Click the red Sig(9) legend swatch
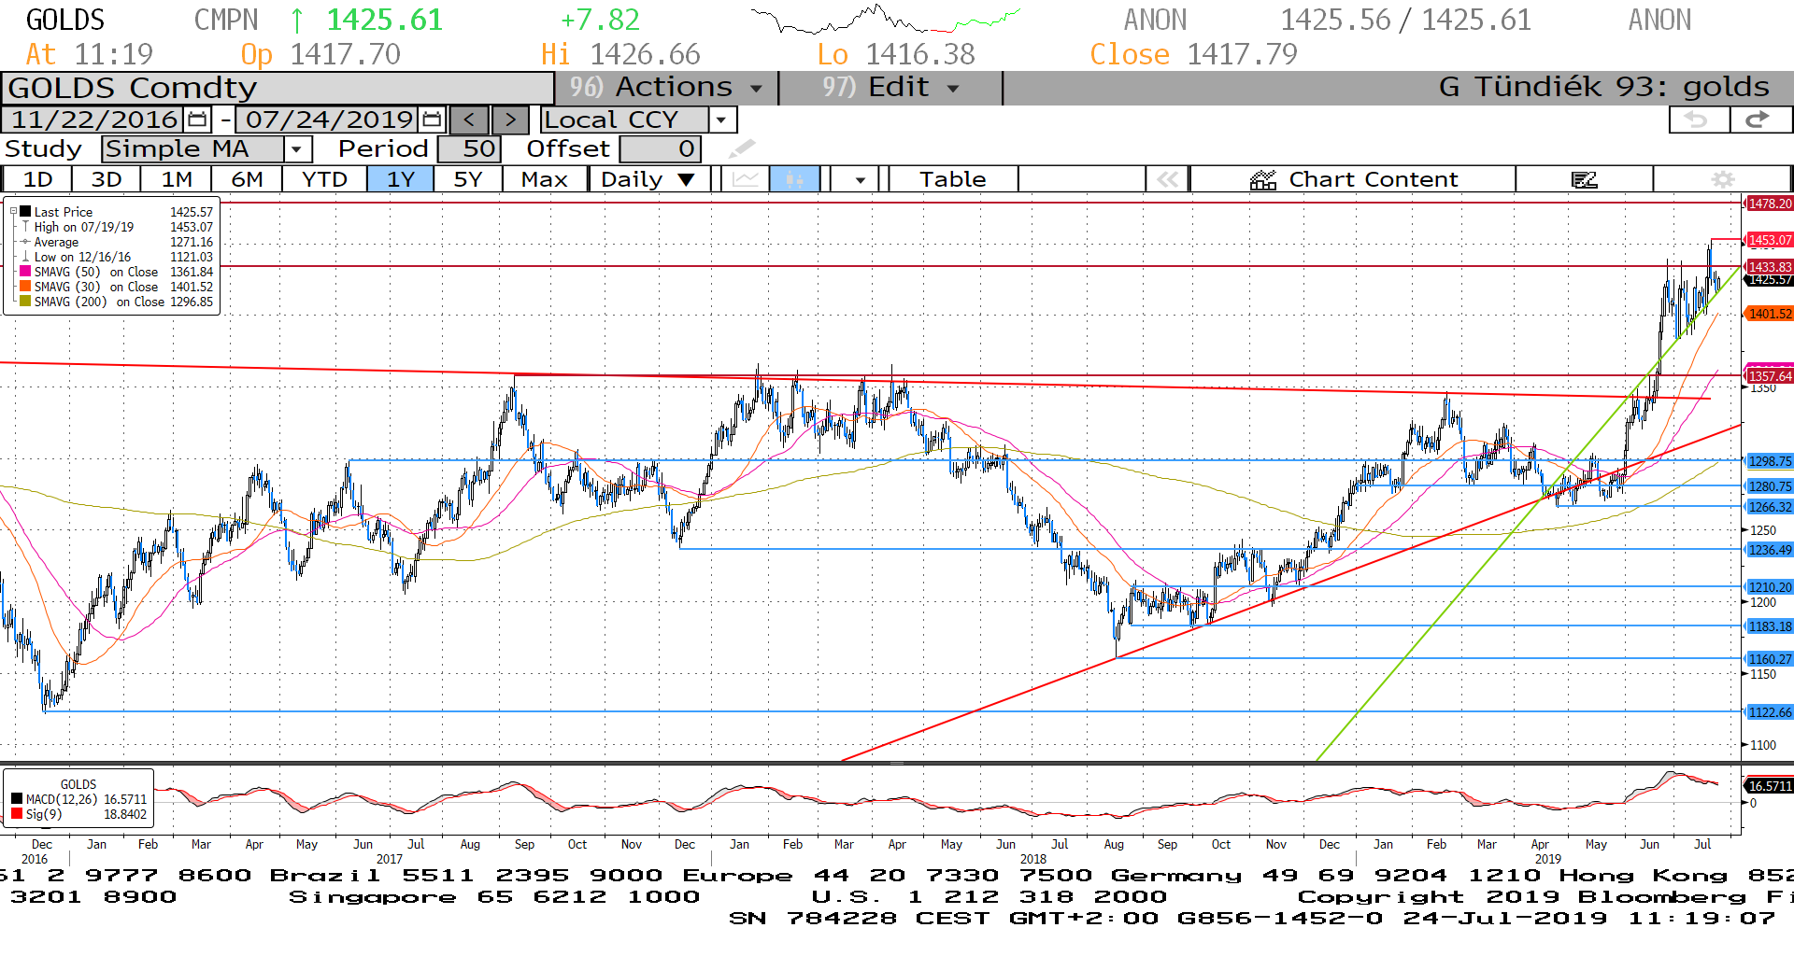The image size is (1794, 970). 17,814
